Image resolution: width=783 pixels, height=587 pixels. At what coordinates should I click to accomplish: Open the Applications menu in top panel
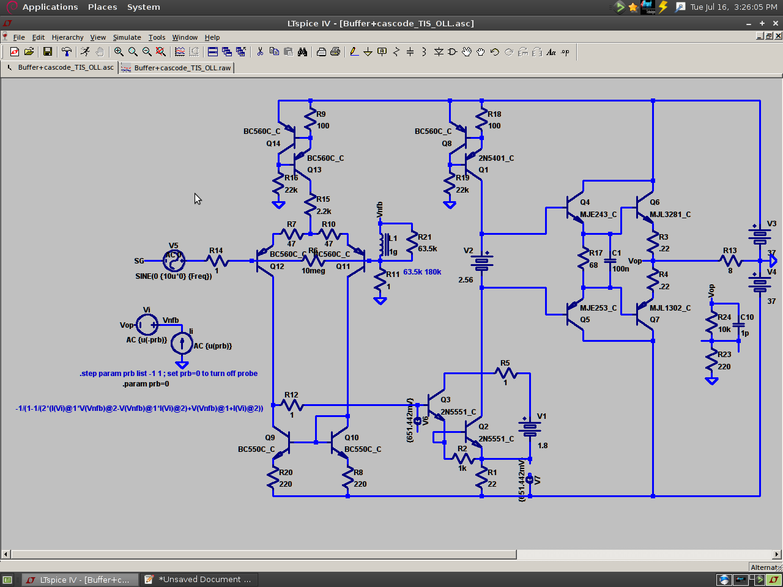click(x=50, y=7)
